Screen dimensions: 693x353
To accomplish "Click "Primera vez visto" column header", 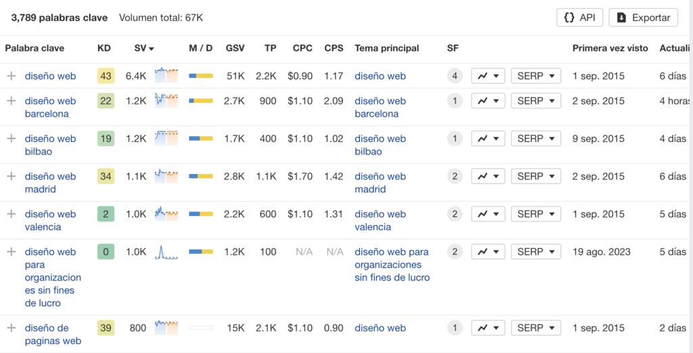I will [610, 48].
